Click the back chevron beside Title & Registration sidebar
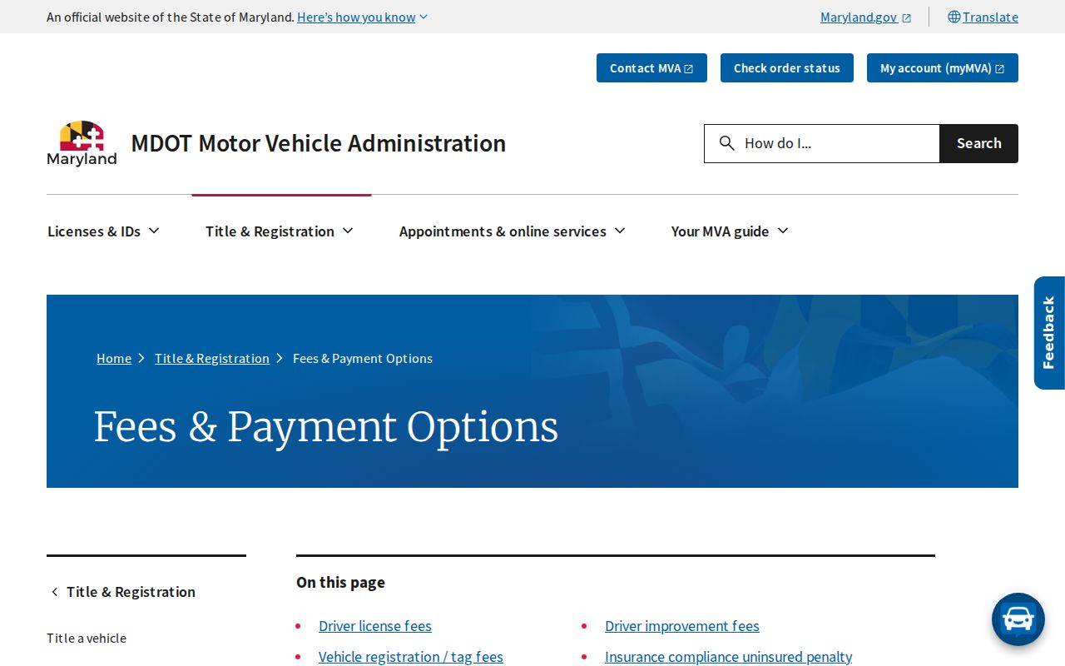 click(55, 592)
